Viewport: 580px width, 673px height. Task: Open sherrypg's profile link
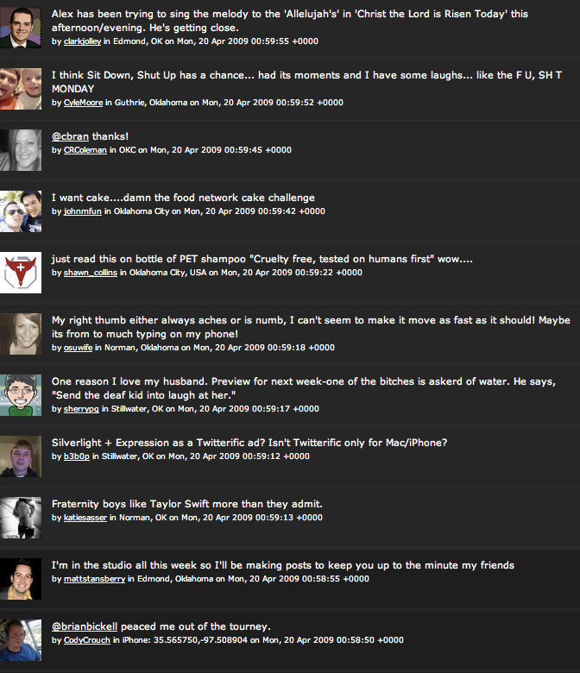(x=81, y=409)
